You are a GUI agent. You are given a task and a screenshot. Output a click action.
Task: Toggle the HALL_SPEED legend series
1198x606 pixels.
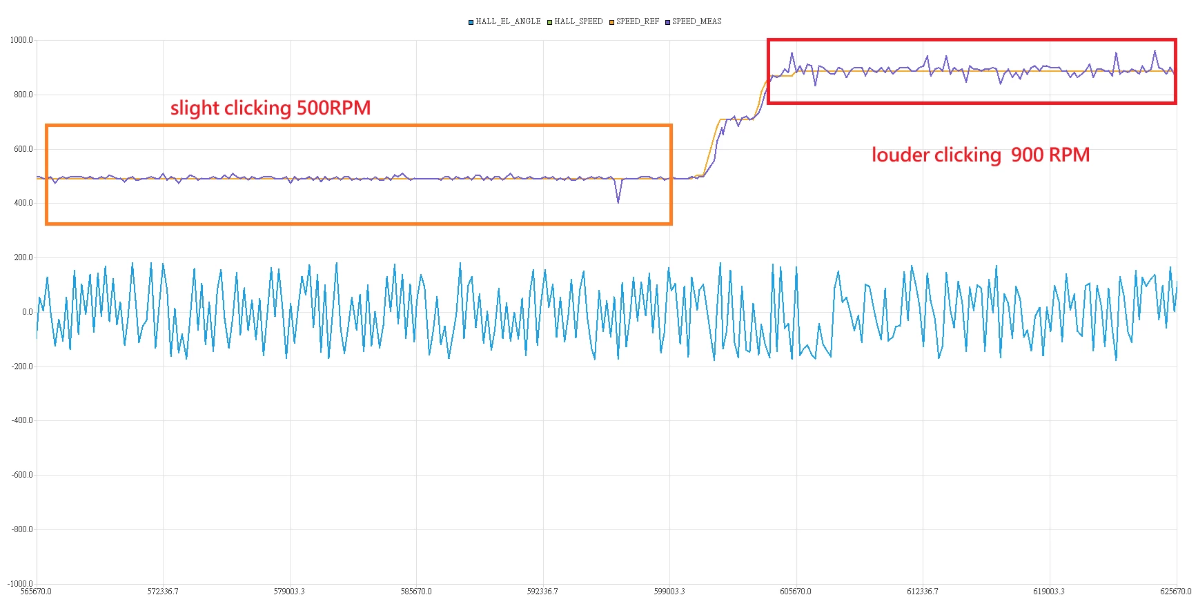pyautogui.click(x=575, y=21)
